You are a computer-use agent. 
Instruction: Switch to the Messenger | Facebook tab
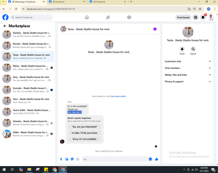[x=26, y=2]
